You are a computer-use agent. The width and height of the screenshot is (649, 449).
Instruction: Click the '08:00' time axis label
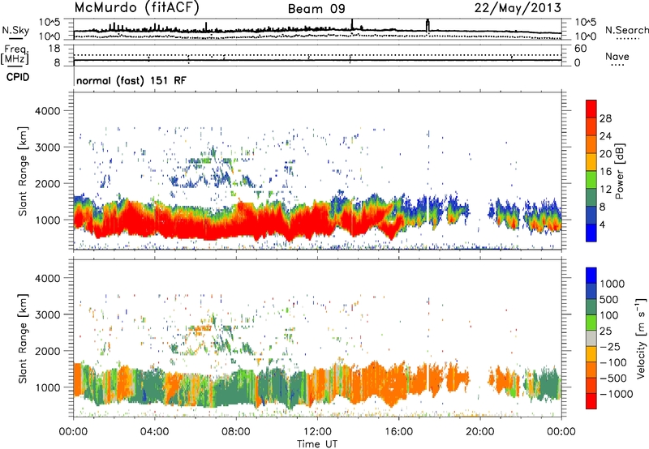(x=236, y=432)
